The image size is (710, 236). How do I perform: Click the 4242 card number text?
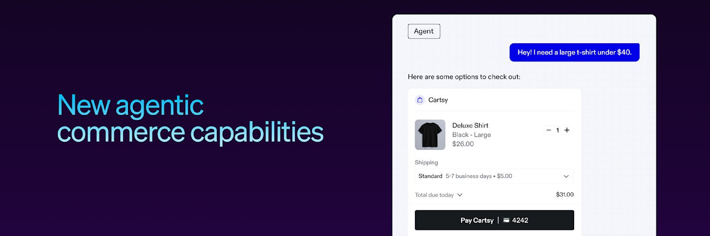tap(520, 220)
